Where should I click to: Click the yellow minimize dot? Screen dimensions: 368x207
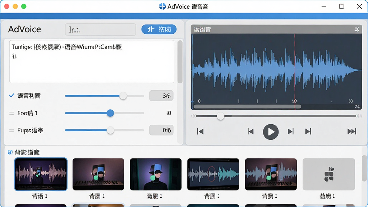(x=15, y=6)
